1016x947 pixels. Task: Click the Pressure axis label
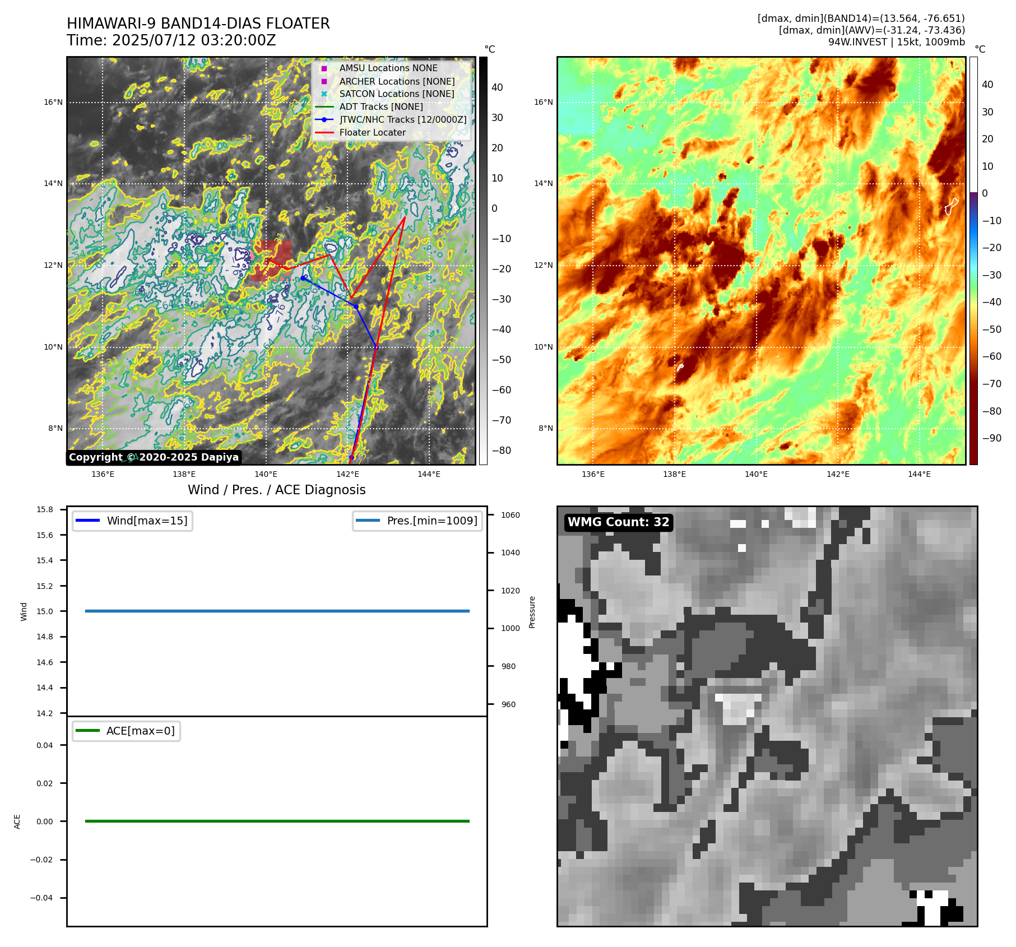(x=532, y=612)
